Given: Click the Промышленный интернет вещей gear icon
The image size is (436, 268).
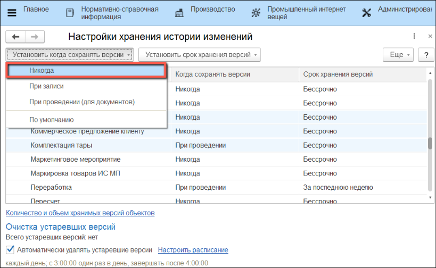Looking at the screenshot, I should [257, 13].
